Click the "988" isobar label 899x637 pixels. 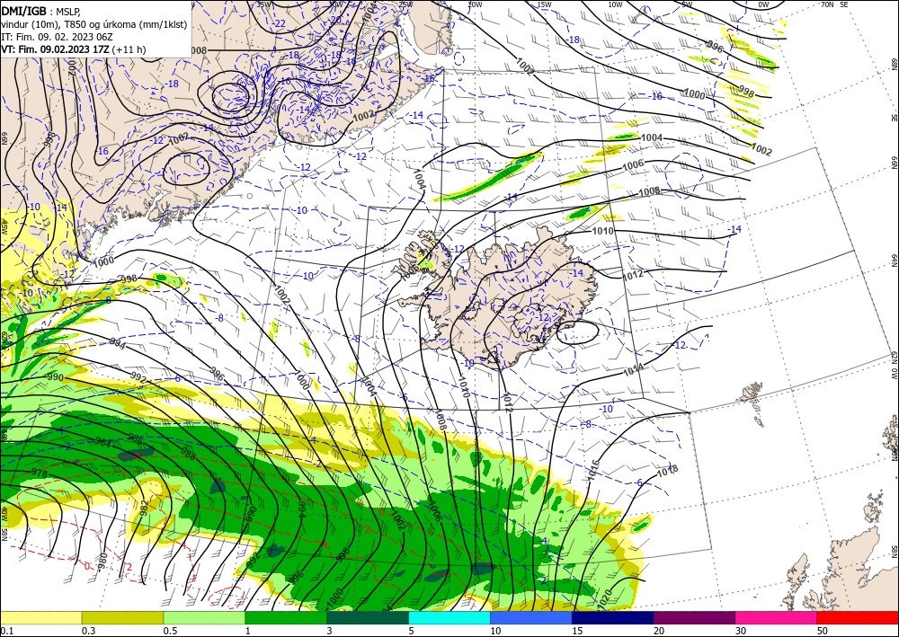tap(188, 453)
